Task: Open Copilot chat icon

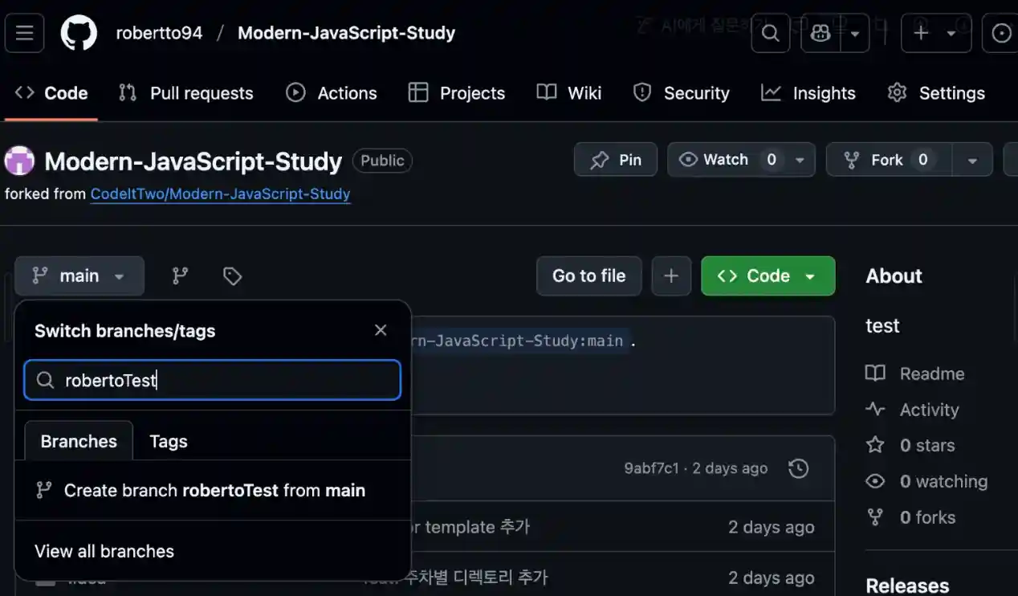Action: (821, 33)
